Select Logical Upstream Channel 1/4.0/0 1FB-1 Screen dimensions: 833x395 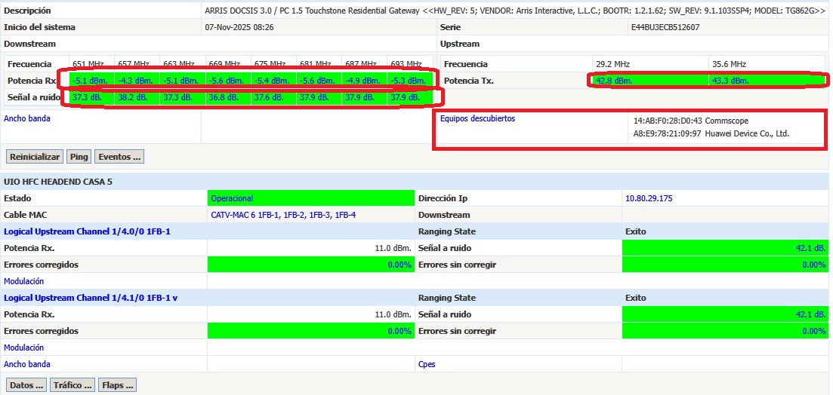(87, 231)
